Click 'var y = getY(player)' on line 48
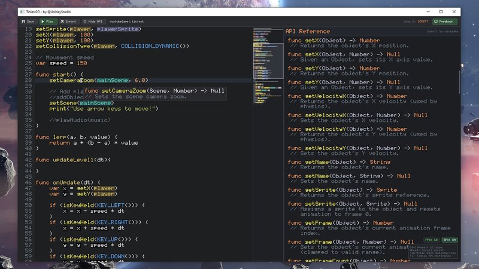Screen dimensions: 479x269 click(83, 194)
